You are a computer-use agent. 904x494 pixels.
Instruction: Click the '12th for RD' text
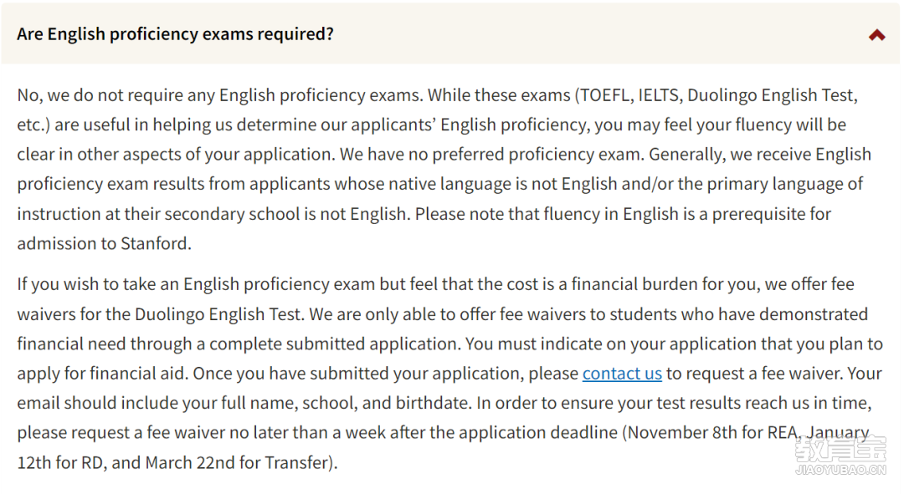[60, 462]
